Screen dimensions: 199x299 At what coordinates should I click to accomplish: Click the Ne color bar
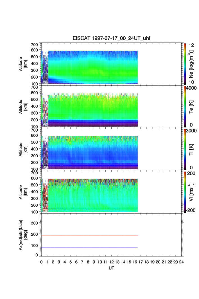coord(185,64)
